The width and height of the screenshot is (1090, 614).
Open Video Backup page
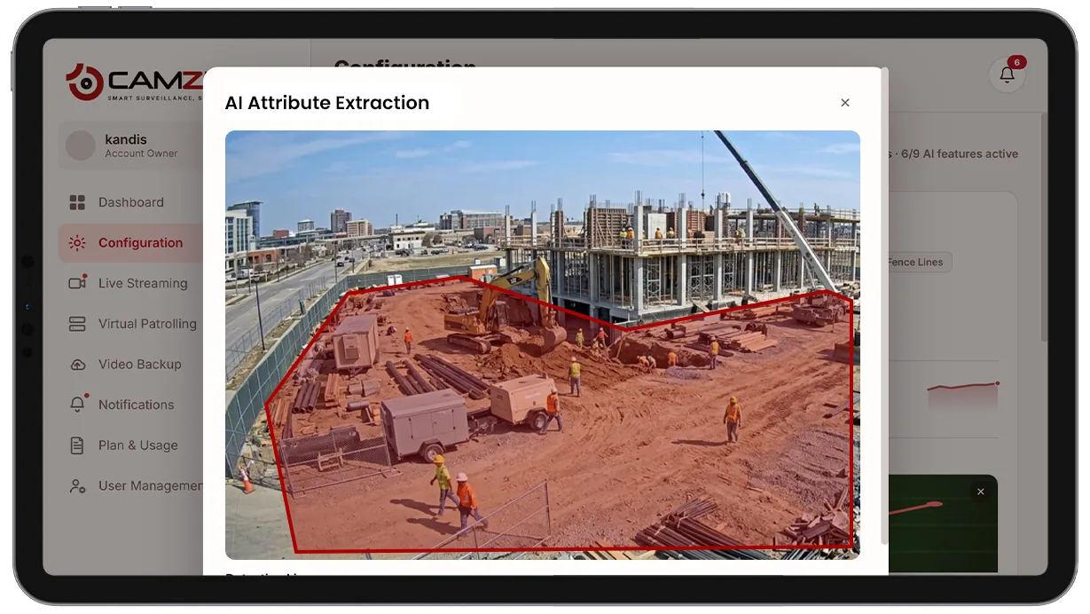[x=130, y=365]
